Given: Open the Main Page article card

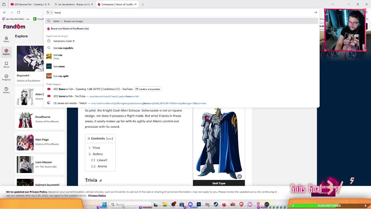Looking at the screenshot, I should 41,142.
